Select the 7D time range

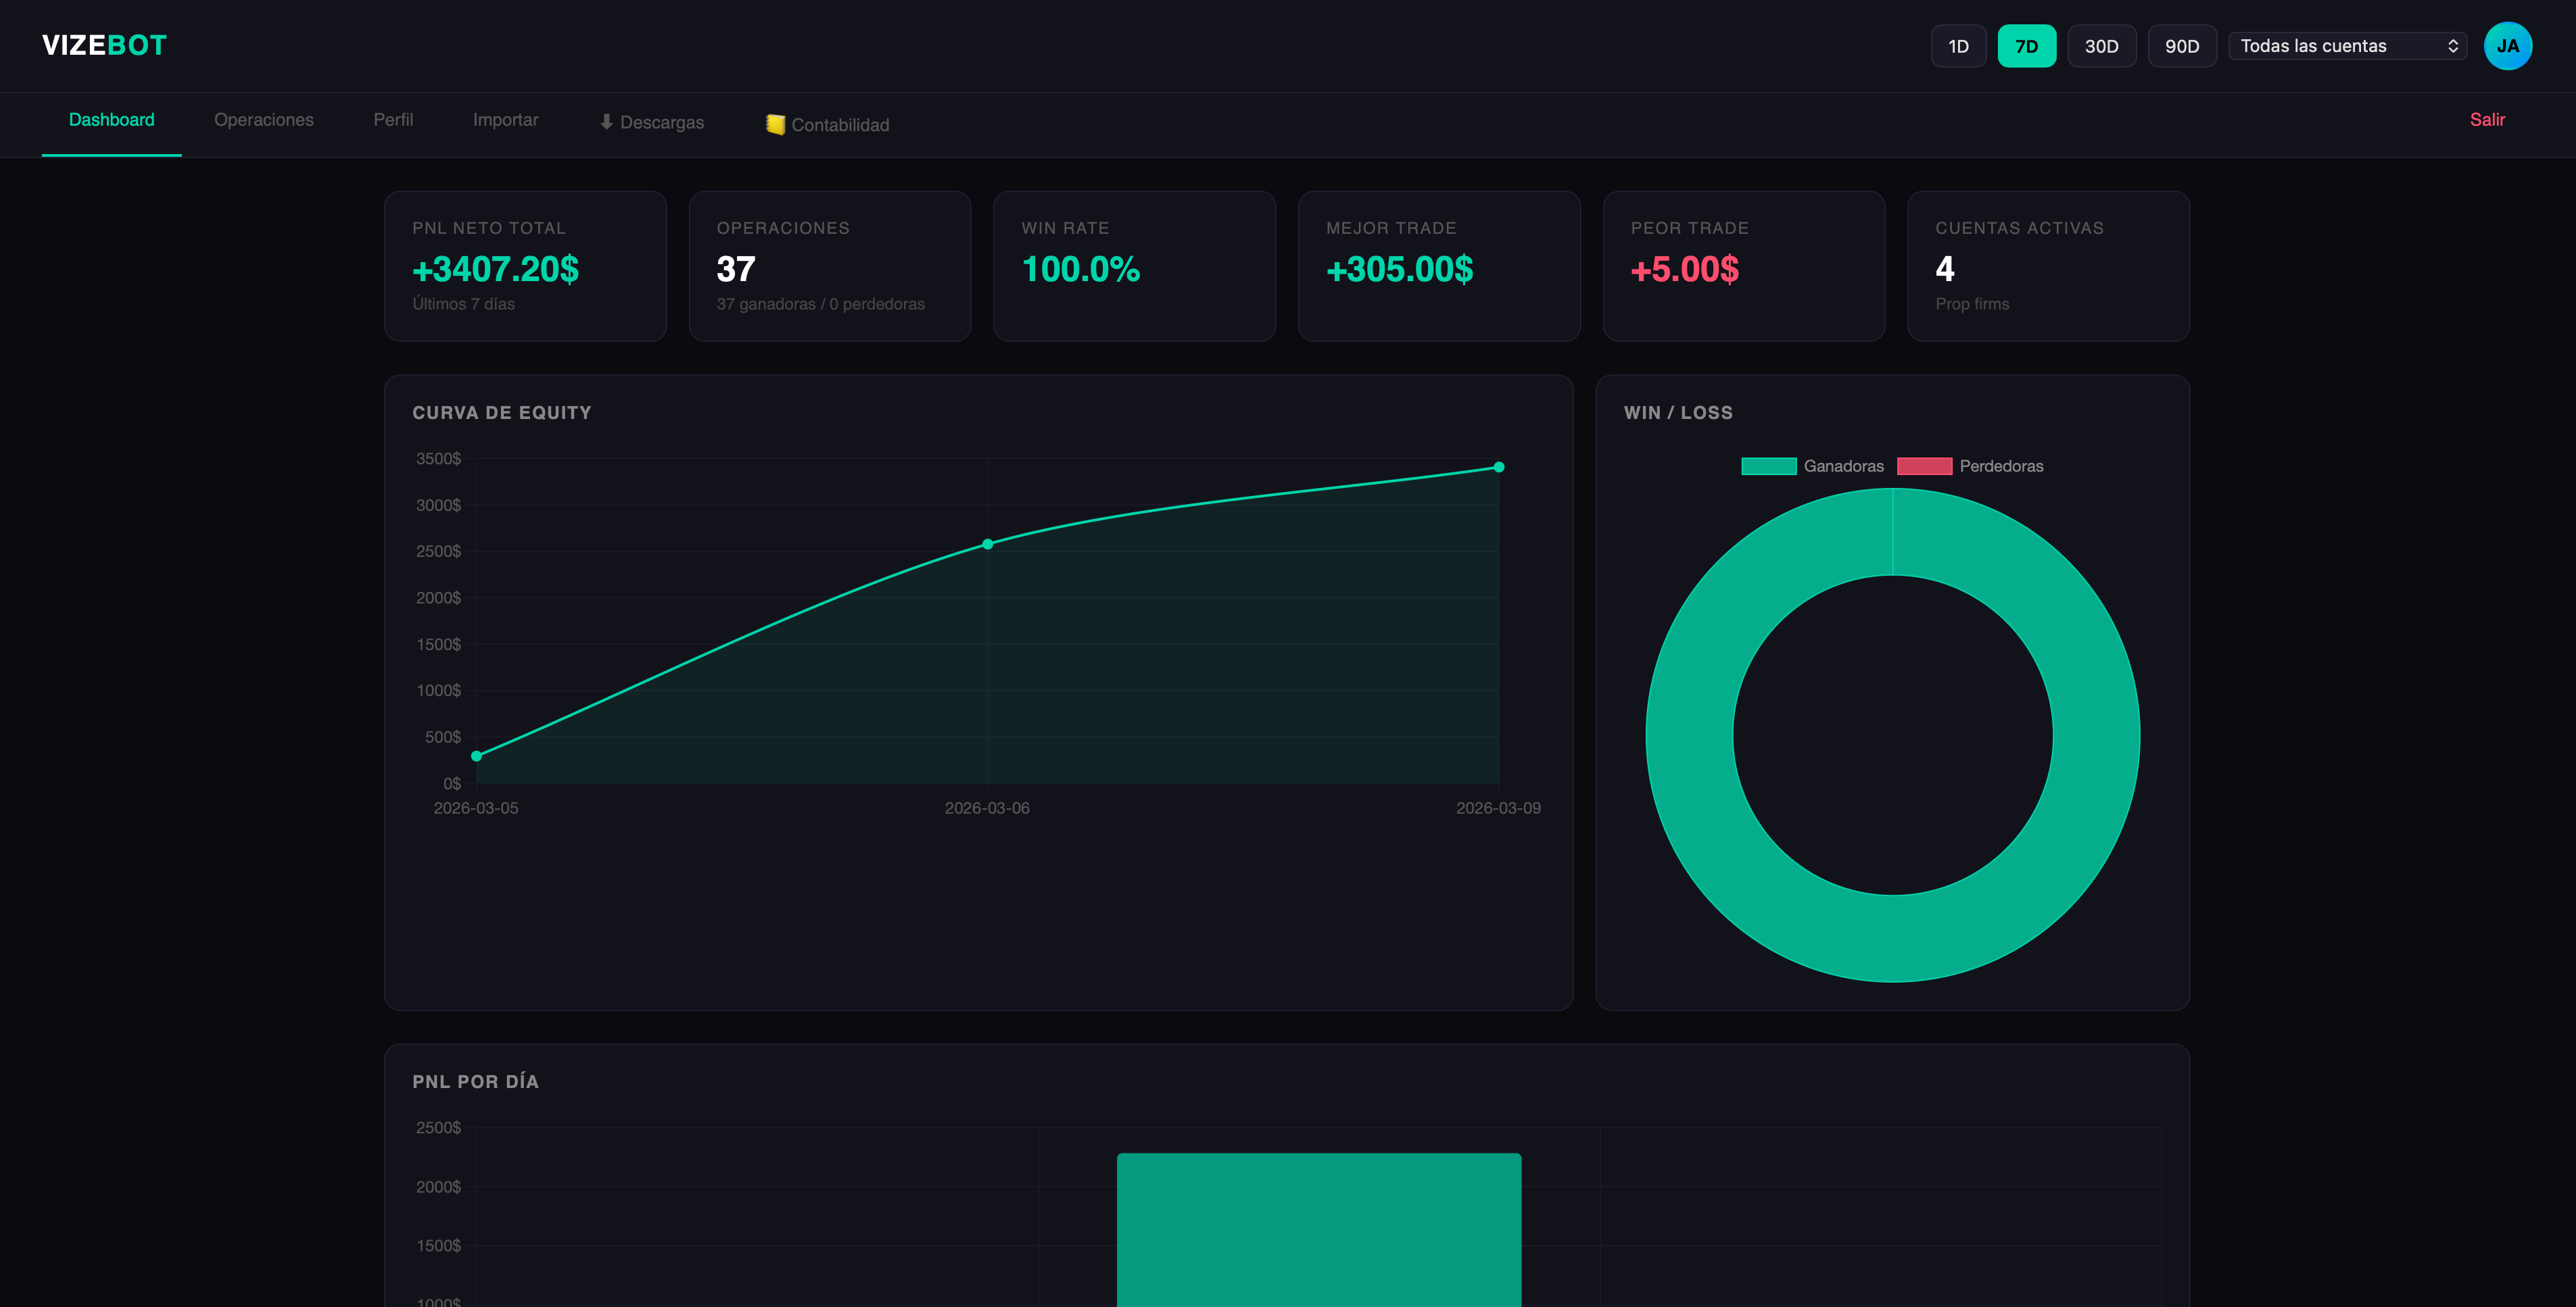click(2026, 46)
